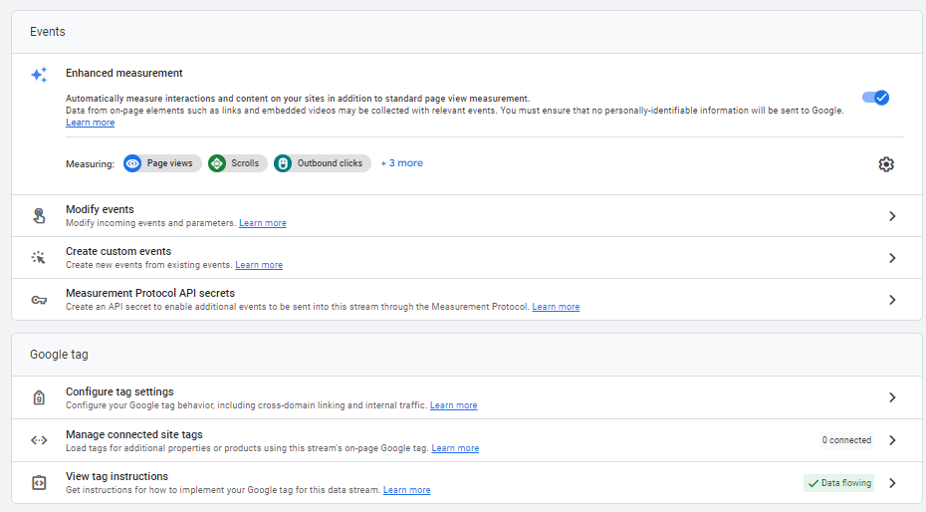Expand Create custom events chevron
The width and height of the screenshot is (926, 512).
click(x=892, y=258)
